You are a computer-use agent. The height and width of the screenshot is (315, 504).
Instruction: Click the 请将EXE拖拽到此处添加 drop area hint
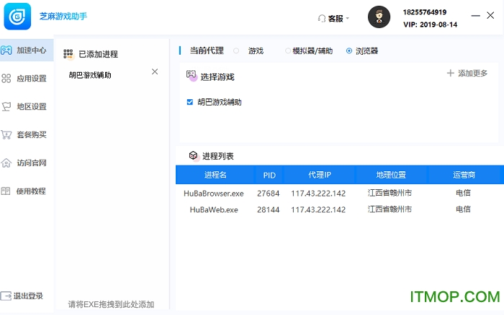point(111,304)
